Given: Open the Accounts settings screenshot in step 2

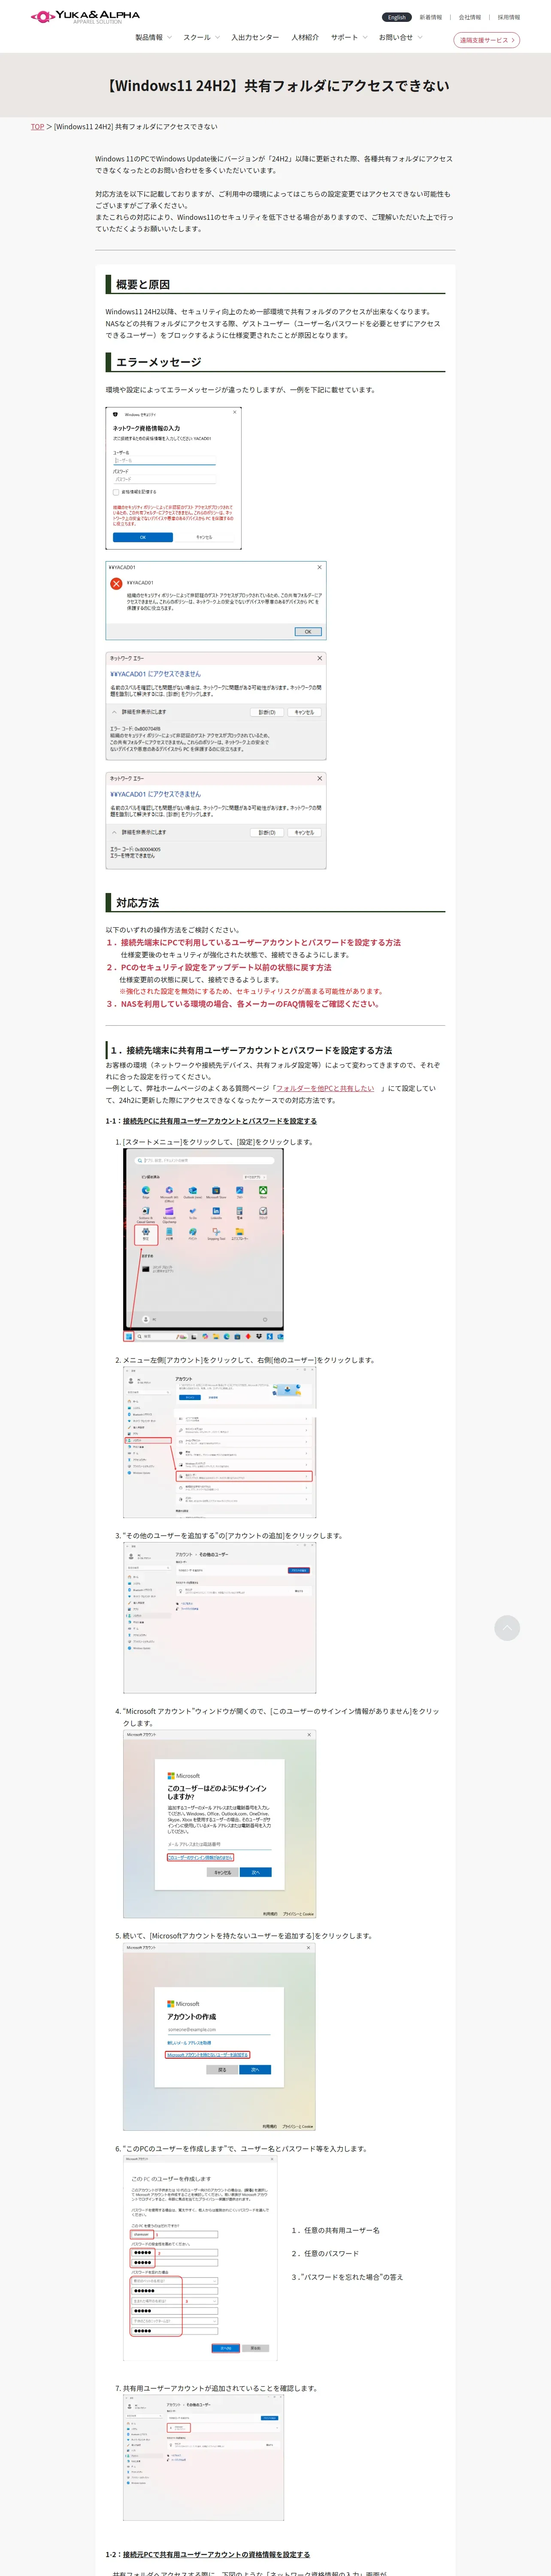Looking at the screenshot, I should (220, 1442).
